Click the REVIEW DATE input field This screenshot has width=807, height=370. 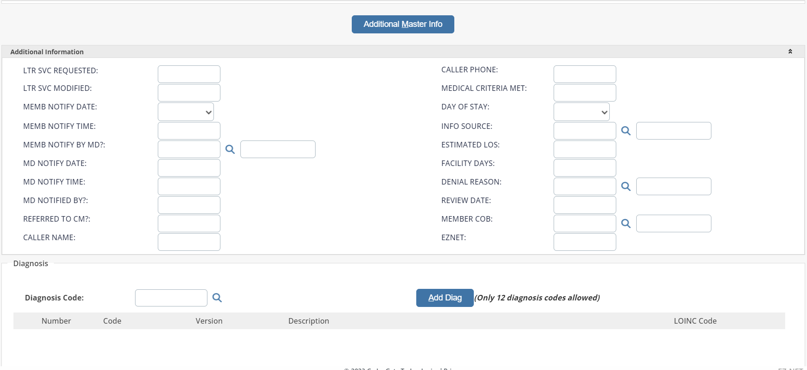coord(585,205)
